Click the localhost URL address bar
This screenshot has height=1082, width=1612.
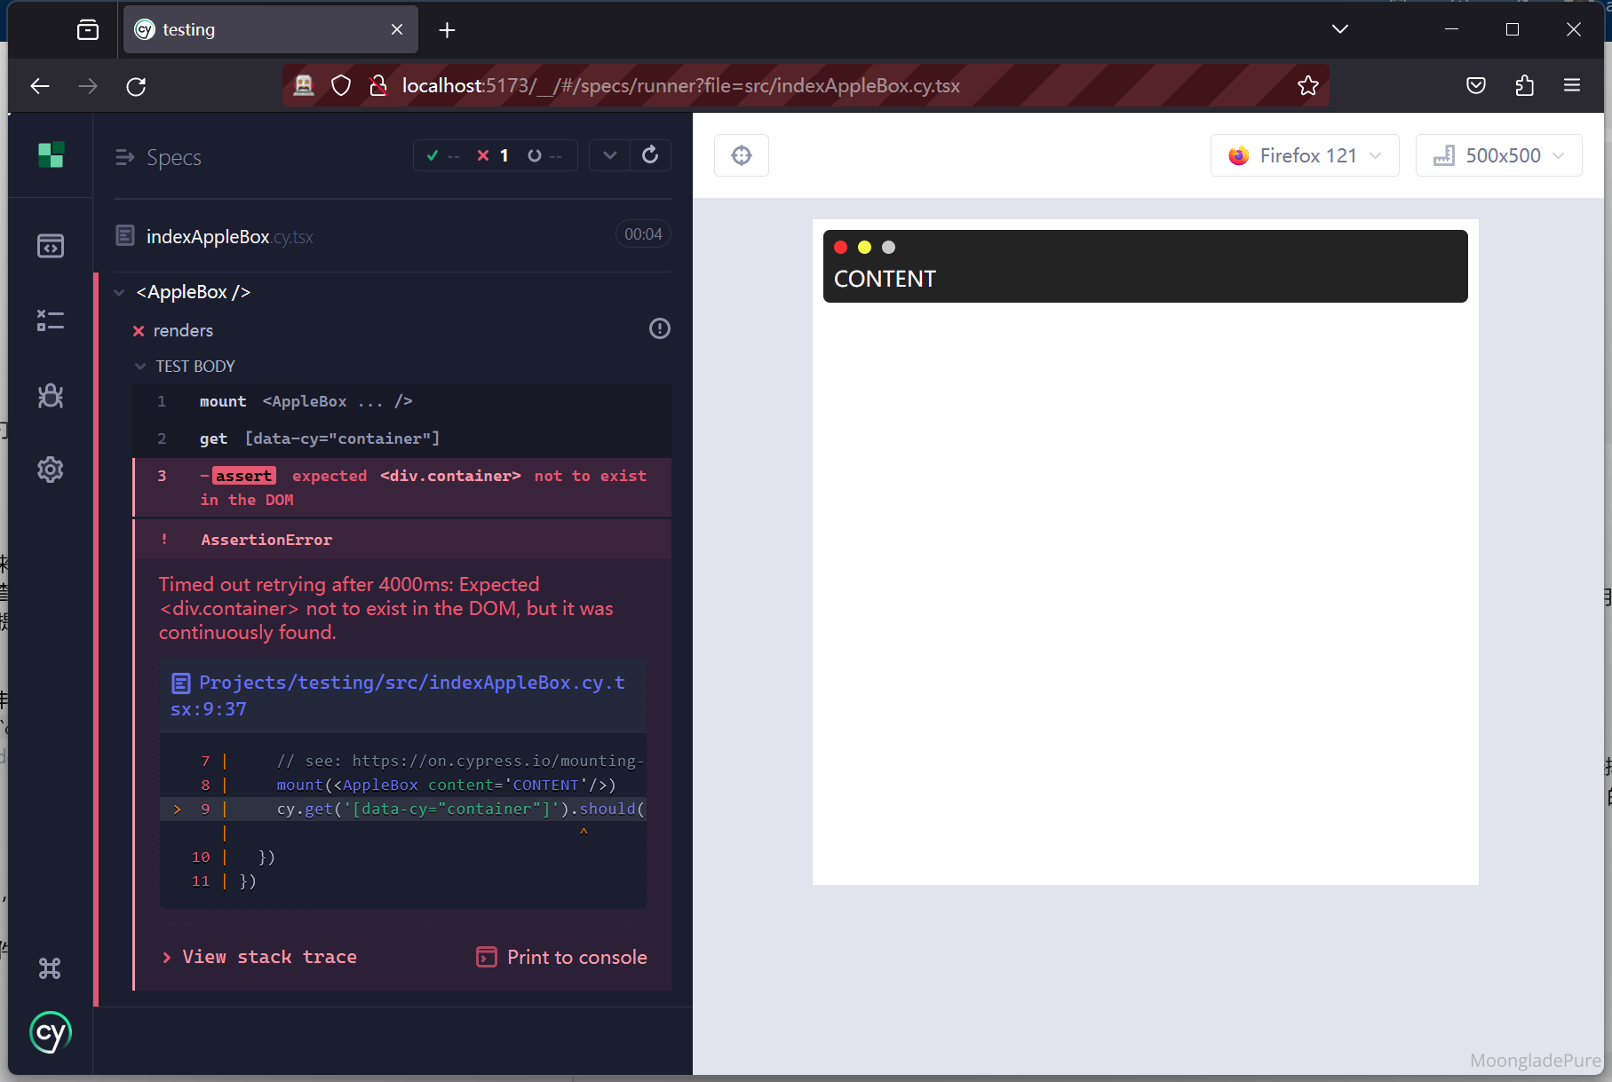point(679,86)
